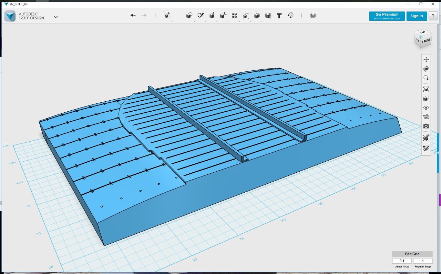Image resolution: width=441 pixels, height=274 pixels.
Task: Open the Material tool
Action: pos(313,16)
